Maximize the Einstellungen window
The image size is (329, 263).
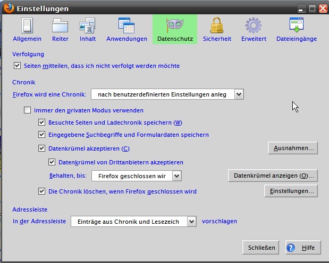tap(312, 8)
